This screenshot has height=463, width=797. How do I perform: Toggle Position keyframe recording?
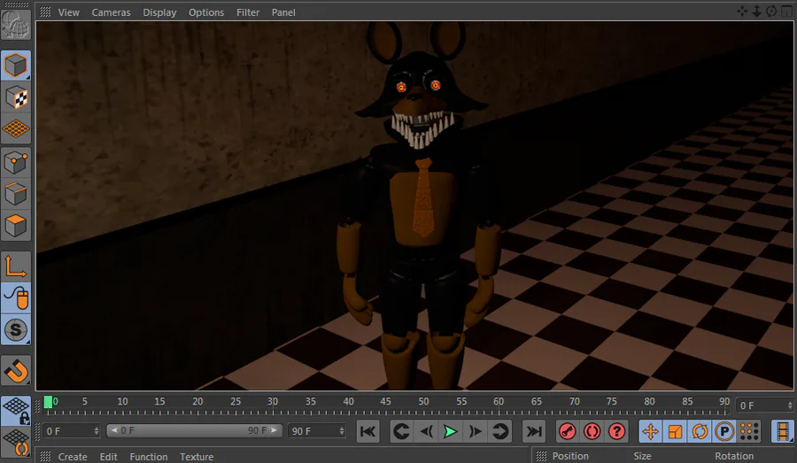point(651,431)
